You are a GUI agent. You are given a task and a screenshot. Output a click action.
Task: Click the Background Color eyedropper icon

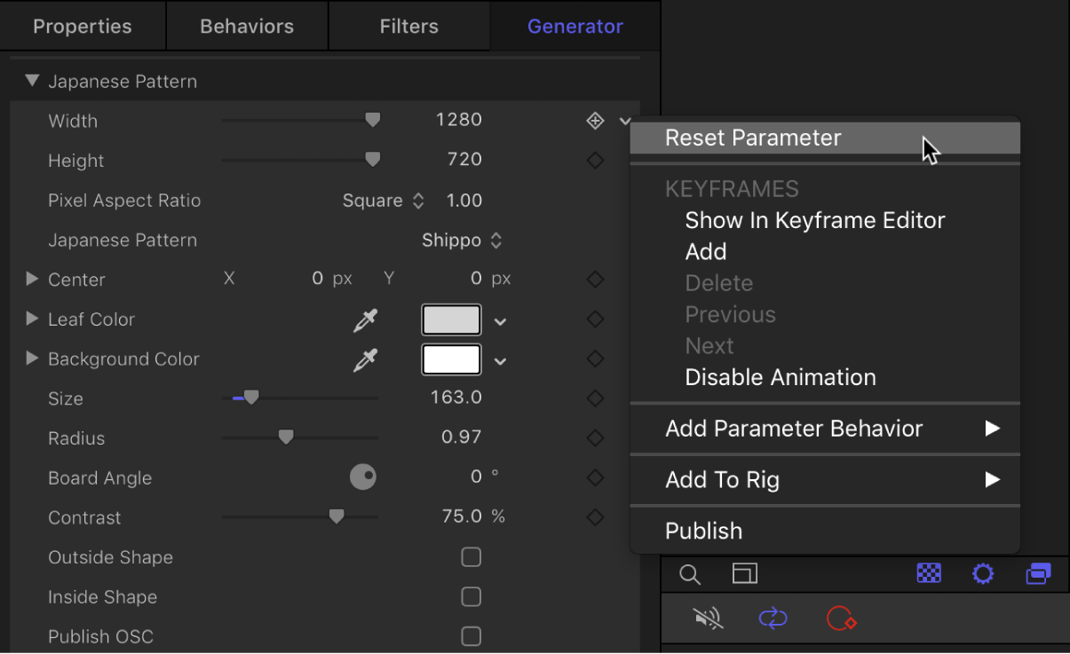tap(365, 359)
